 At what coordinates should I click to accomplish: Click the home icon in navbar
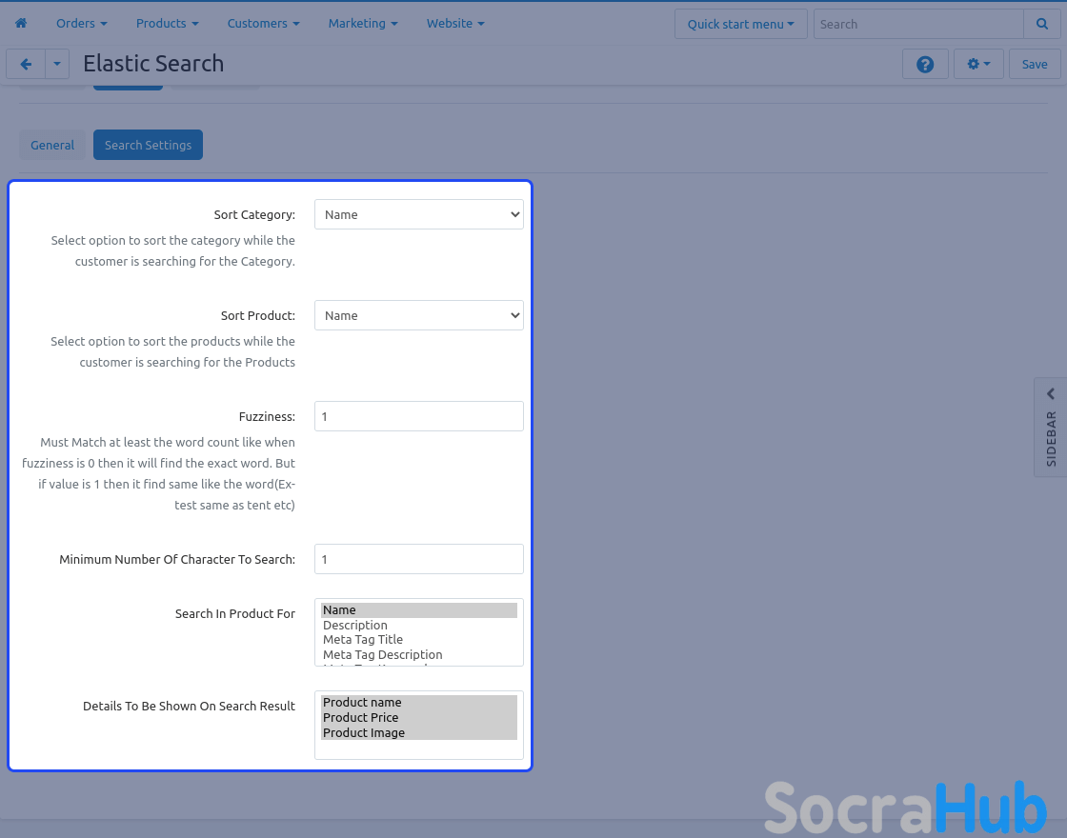point(21,23)
